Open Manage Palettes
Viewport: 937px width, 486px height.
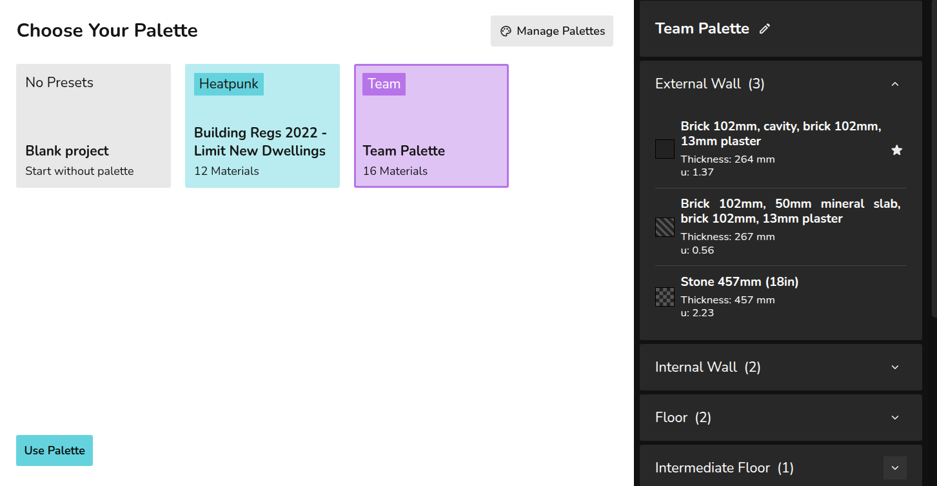552,31
